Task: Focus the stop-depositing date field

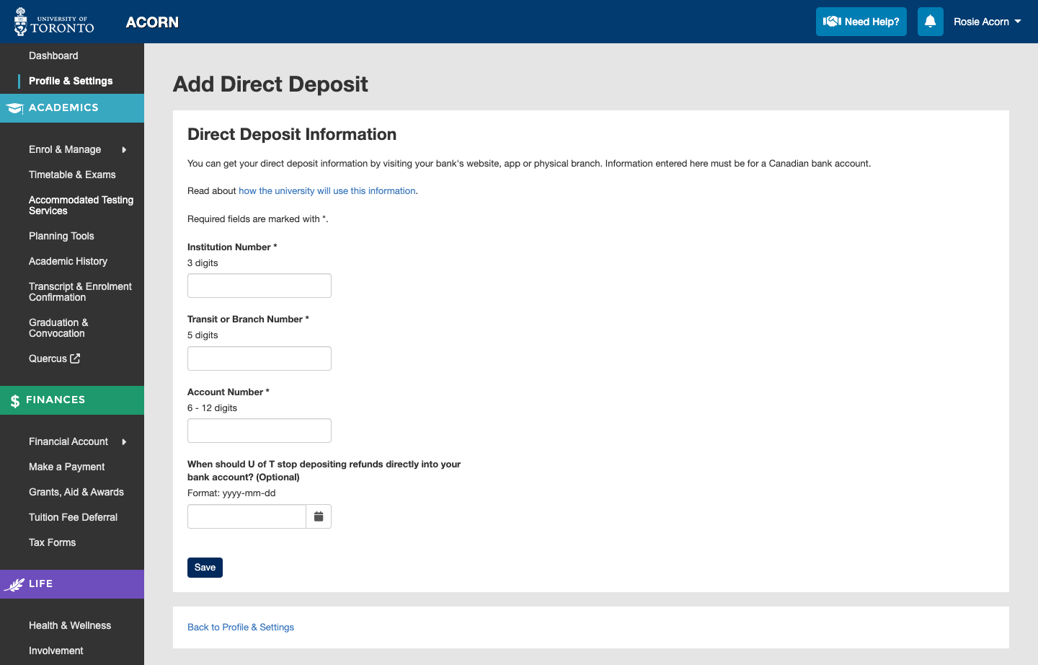Action: 247,516
